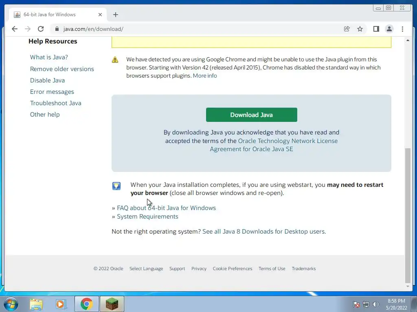Click the Chrome taskbar icon
This screenshot has width=417, height=312.
86,304
